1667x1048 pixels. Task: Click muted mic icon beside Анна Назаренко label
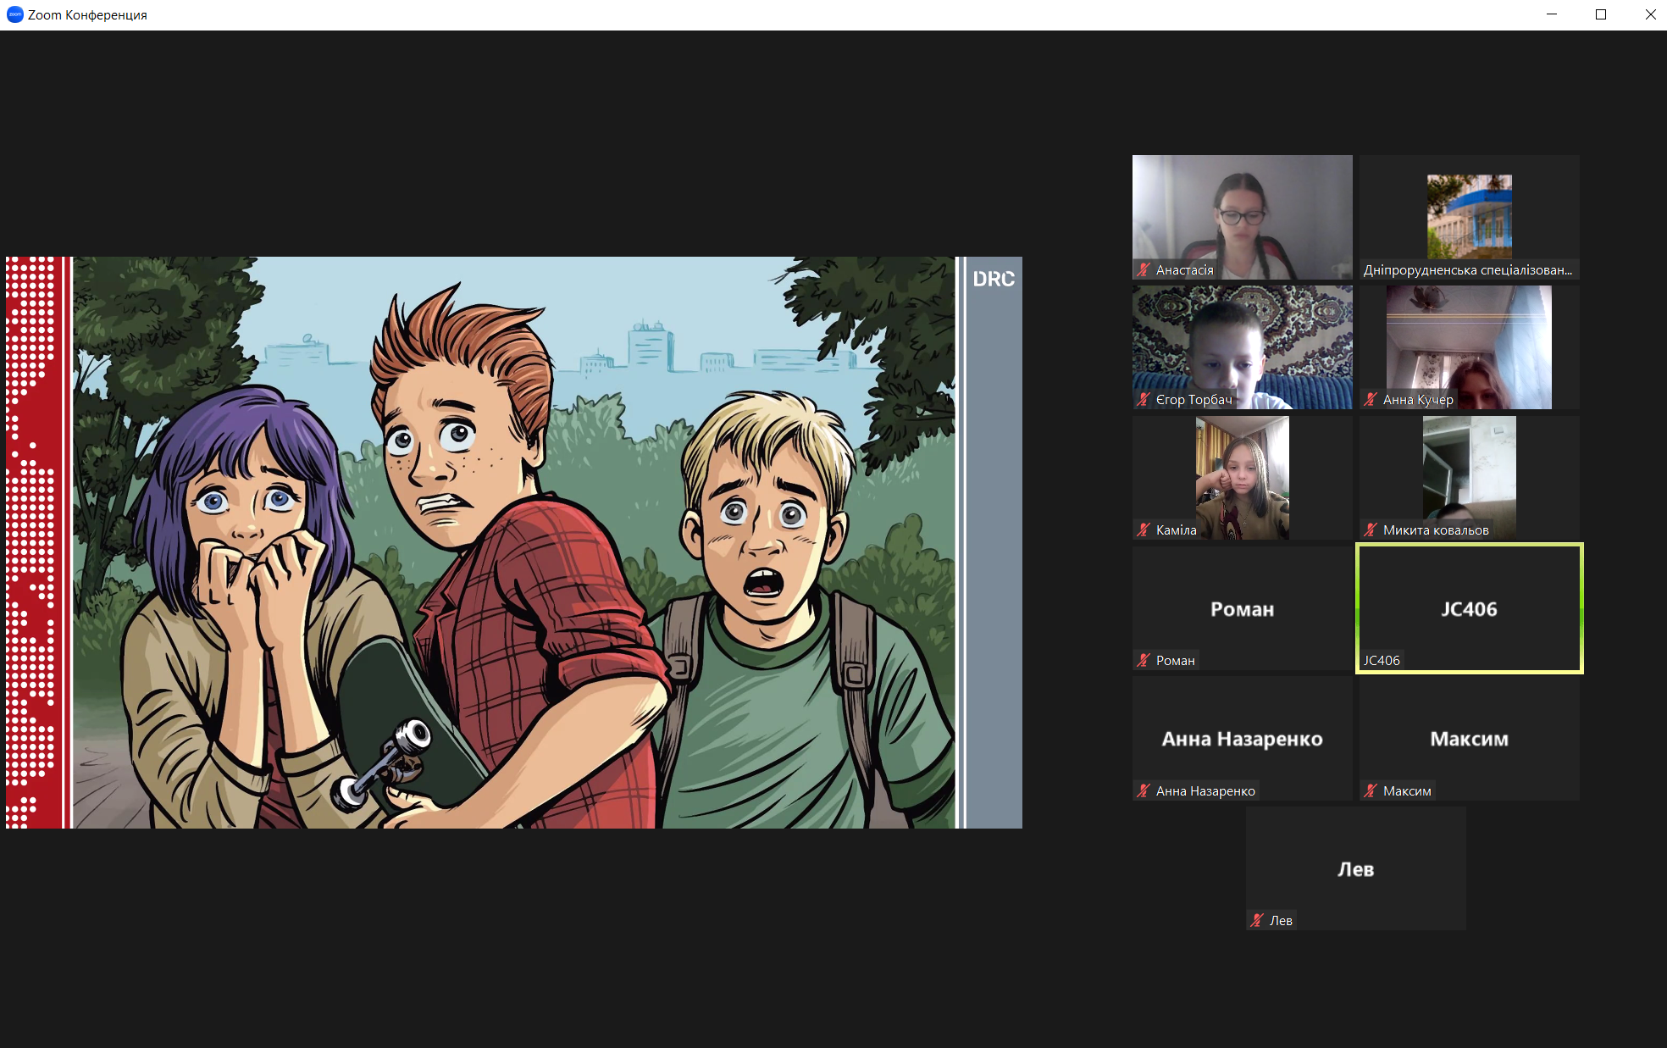(1144, 791)
